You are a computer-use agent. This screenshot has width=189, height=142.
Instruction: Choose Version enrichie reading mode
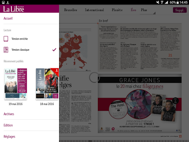(x=20, y=39)
